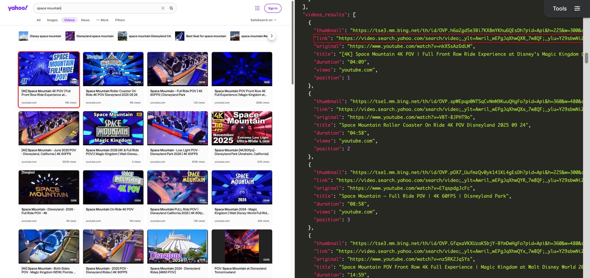This screenshot has width=590, height=278.
Task: Open Space Mountain Full Ride POV 04:09 thumbnail
Action: point(49,69)
